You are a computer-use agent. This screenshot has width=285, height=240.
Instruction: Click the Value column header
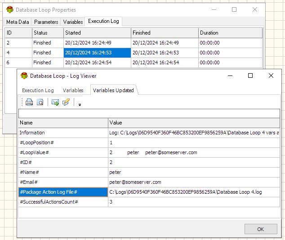point(194,123)
